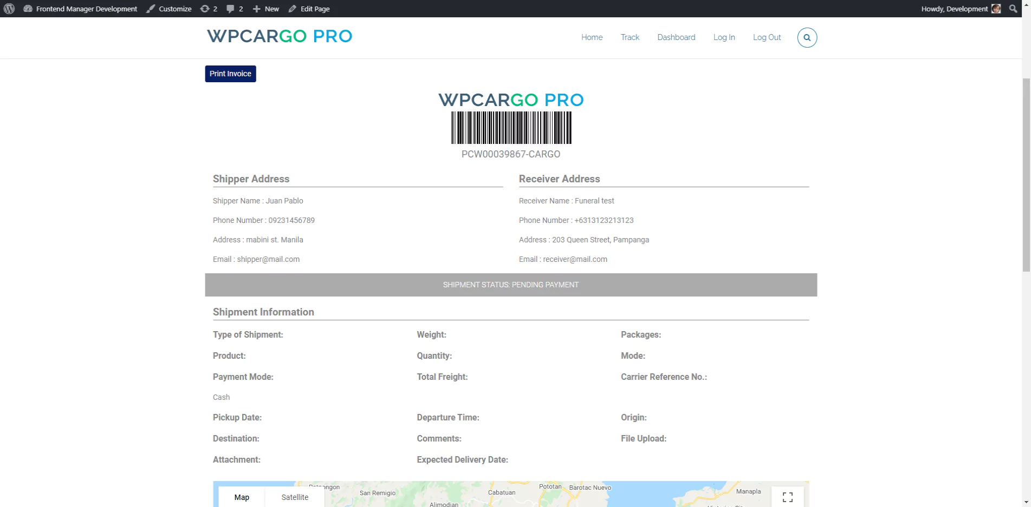The height and width of the screenshot is (507, 1031).
Task: Click shipper name Juan Pablo
Action: pos(284,201)
